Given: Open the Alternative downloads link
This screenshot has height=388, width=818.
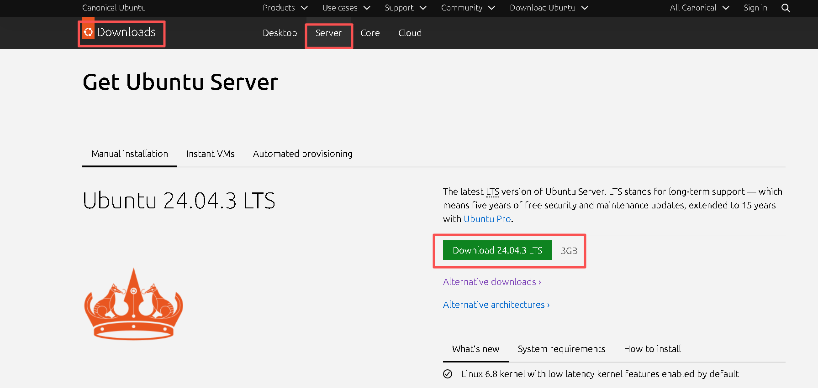Looking at the screenshot, I should click(492, 282).
